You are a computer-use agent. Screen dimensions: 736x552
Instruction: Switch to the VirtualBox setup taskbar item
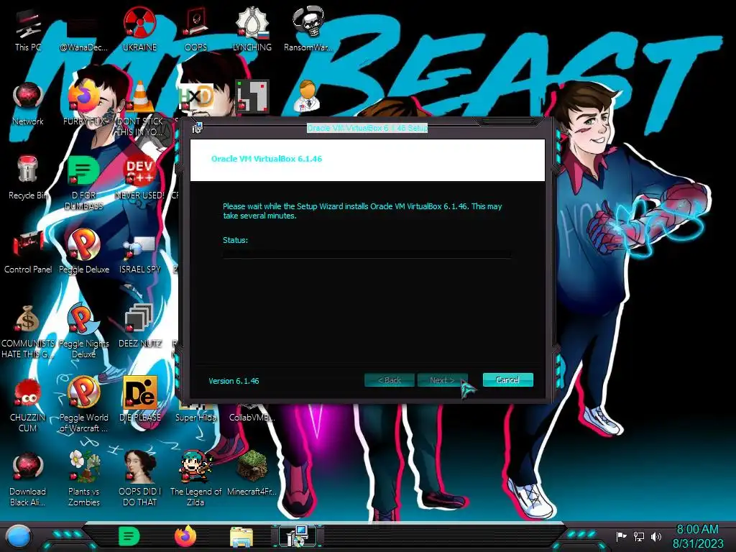[x=297, y=536]
